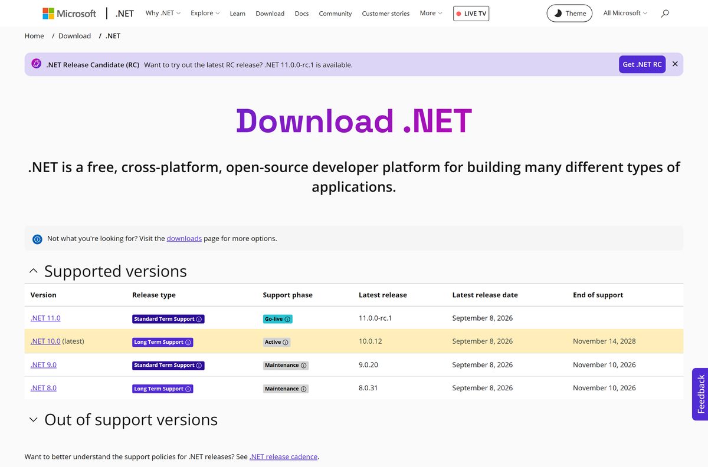The image size is (708, 467).
Task: Open the Feedback side tab
Action: (700, 394)
